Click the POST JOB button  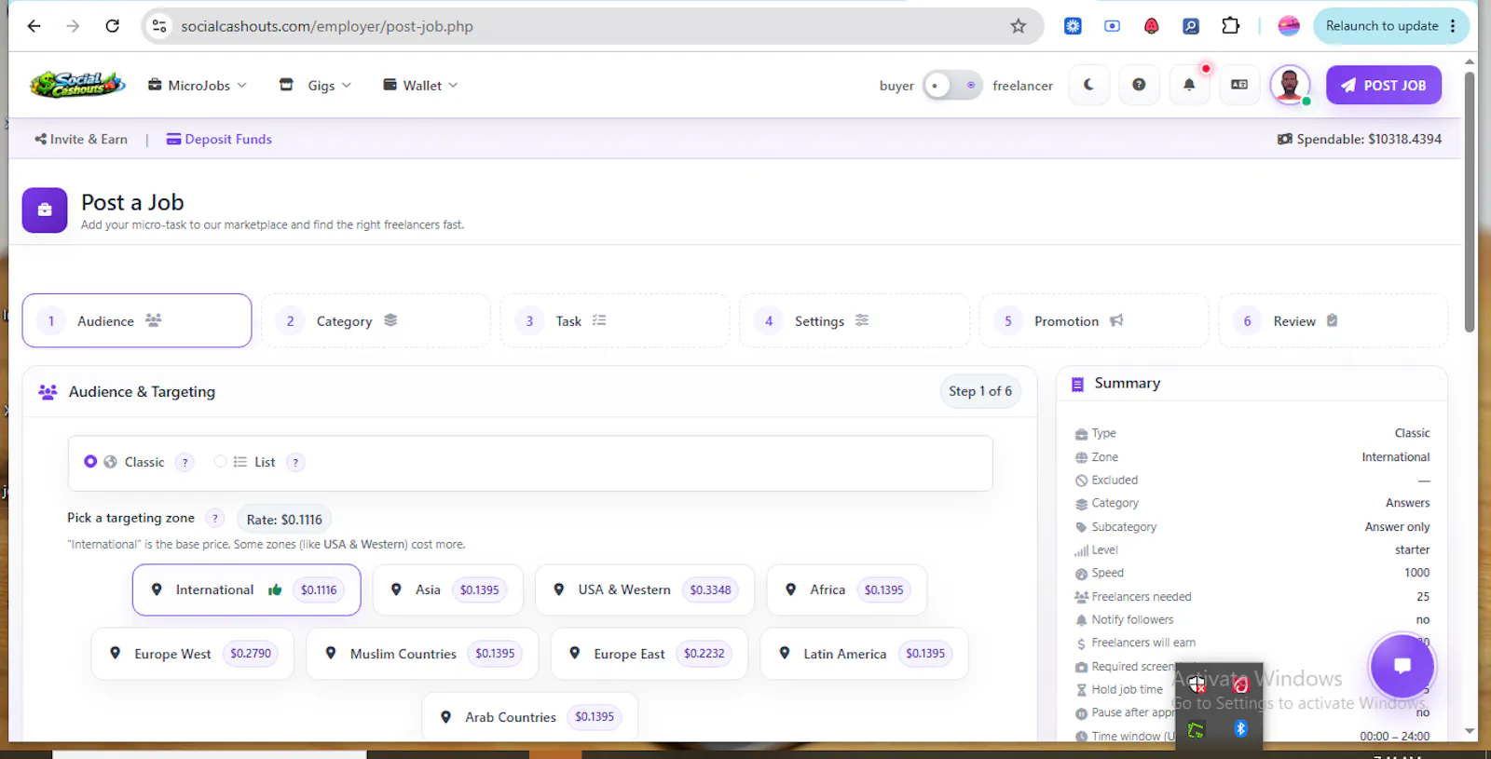[x=1384, y=85]
